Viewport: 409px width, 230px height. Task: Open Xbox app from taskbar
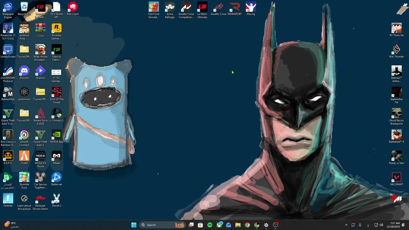pyautogui.click(x=219, y=225)
